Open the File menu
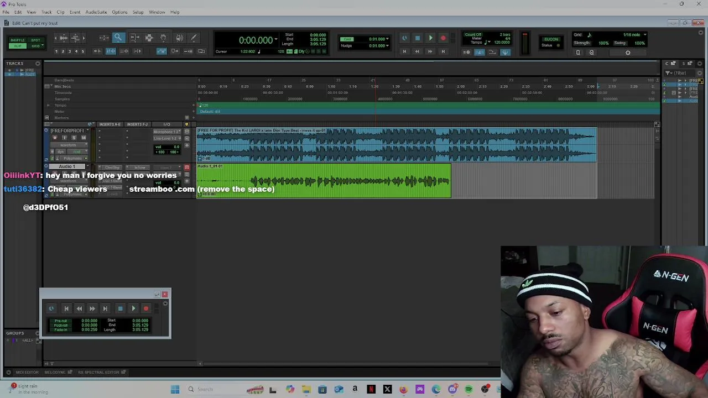This screenshot has height=398, width=708. [x=6, y=12]
